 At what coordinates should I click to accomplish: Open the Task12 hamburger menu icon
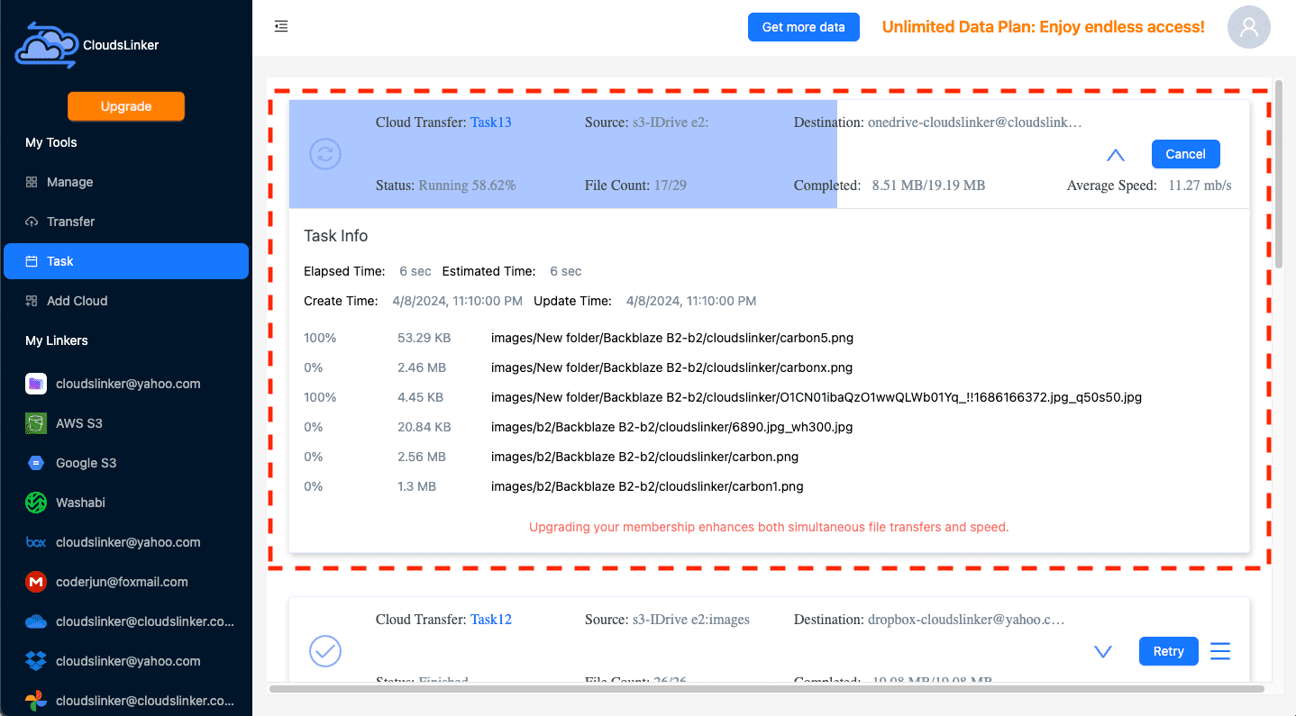click(1220, 650)
